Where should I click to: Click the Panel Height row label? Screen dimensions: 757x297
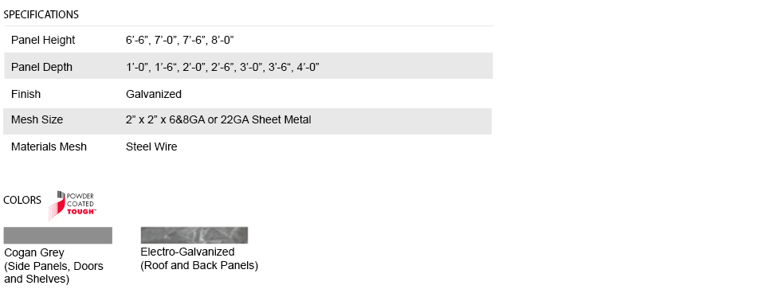(x=43, y=40)
